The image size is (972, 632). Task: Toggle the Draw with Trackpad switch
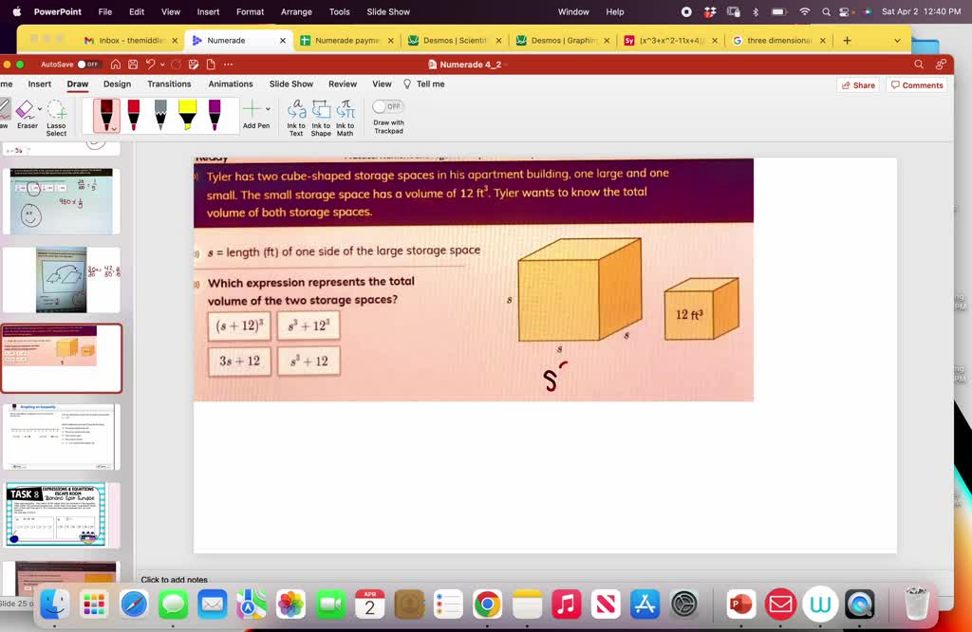(388, 106)
